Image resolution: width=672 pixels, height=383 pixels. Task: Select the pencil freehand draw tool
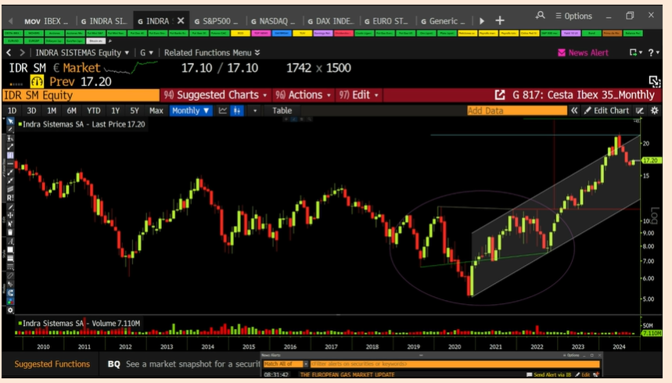[x=10, y=130]
